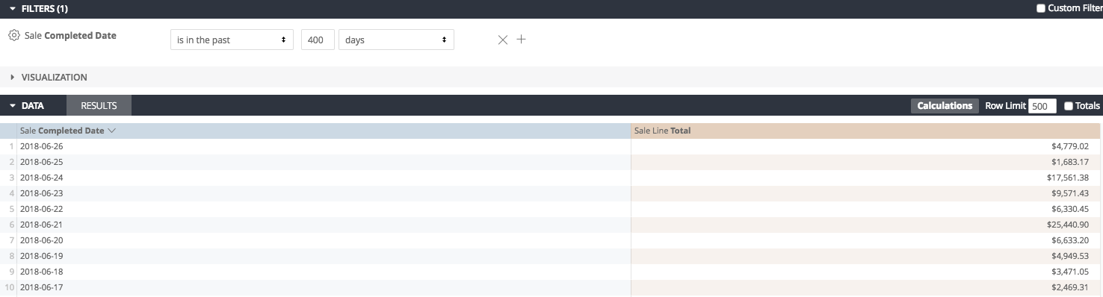Screen dimensions: 1103x297
Task: Select the 2018-06-19 date cell
Action: pos(324,256)
